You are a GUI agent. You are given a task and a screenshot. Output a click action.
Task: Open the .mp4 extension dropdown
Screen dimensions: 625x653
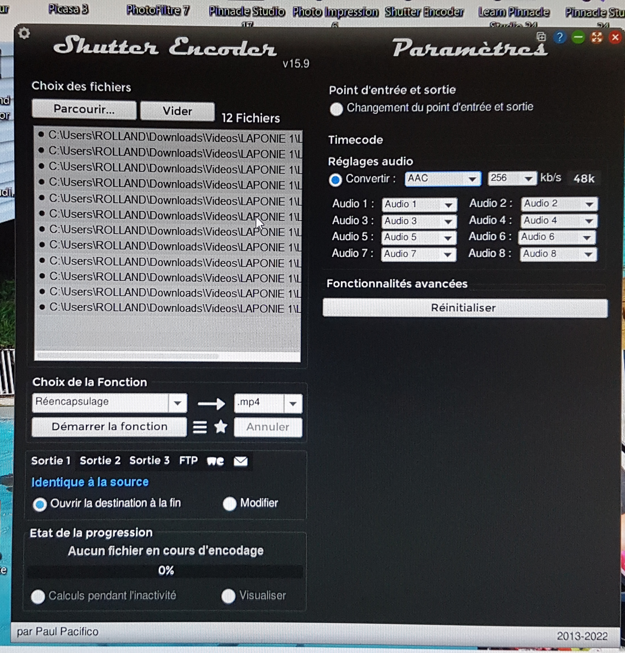pyautogui.click(x=268, y=403)
